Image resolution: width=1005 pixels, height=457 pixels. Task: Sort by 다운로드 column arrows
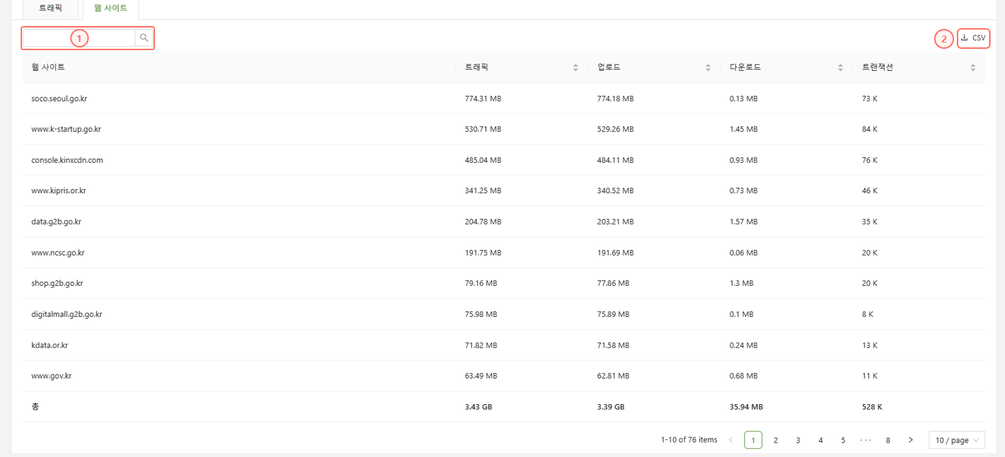pos(840,67)
